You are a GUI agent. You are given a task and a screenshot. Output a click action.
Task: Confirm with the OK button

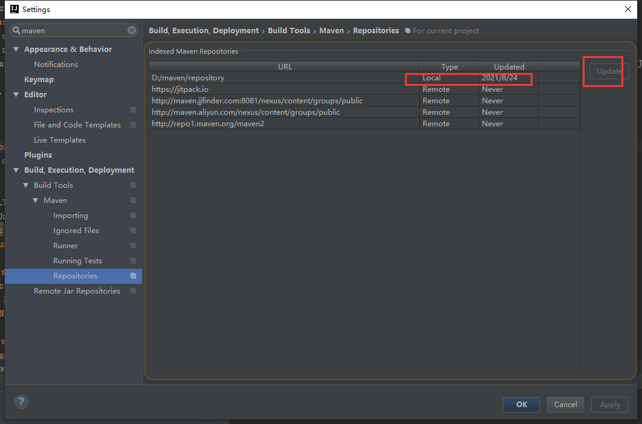pos(521,404)
